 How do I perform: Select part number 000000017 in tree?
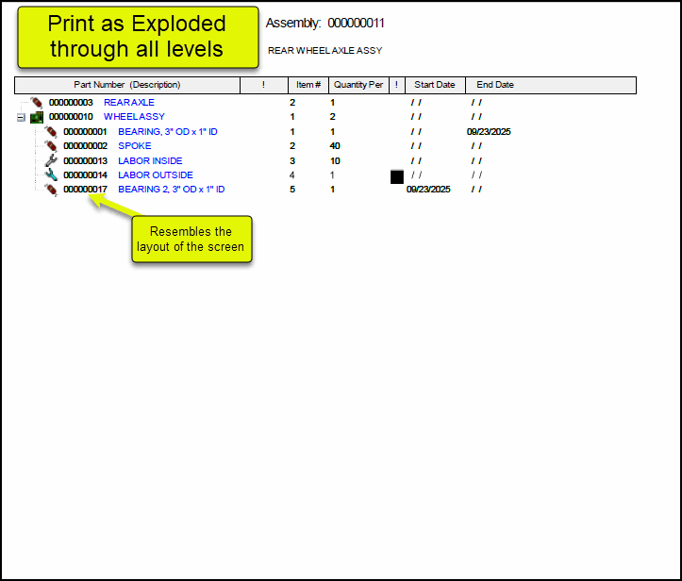point(85,190)
